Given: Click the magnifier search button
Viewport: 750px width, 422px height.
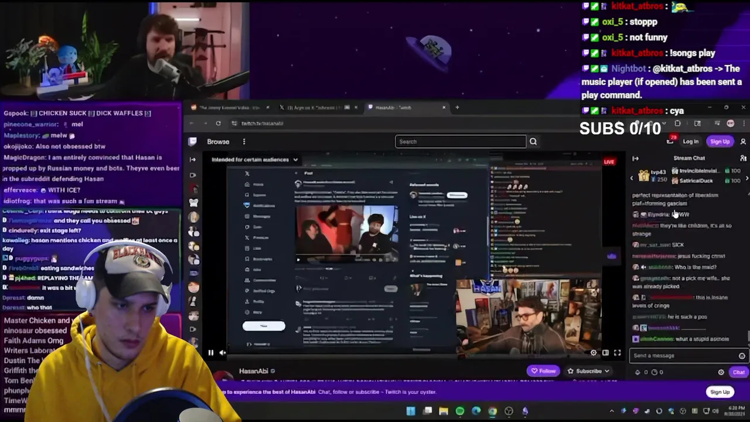Looking at the screenshot, I should pyautogui.click(x=533, y=141).
